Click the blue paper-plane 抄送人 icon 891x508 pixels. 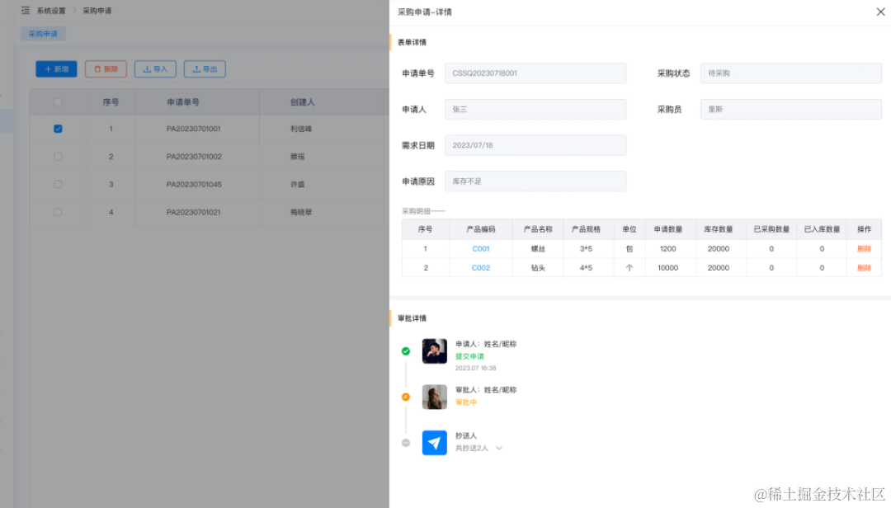(435, 443)
